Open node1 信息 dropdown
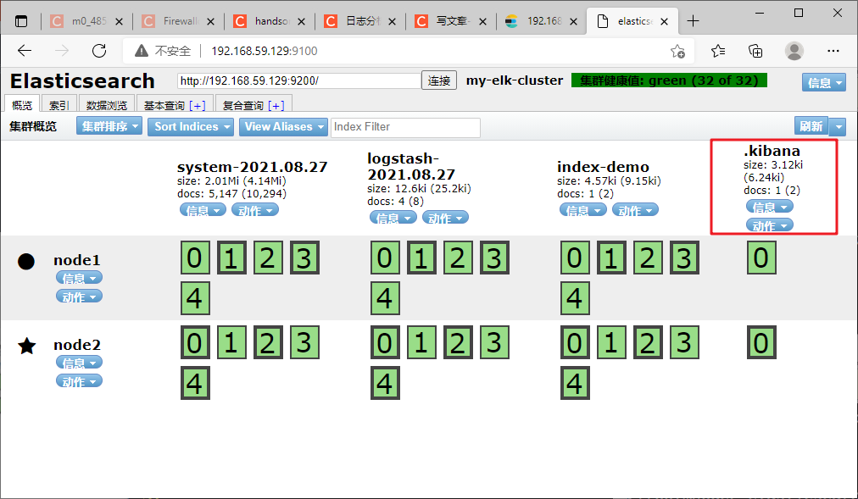 click(x=79, y=278)
